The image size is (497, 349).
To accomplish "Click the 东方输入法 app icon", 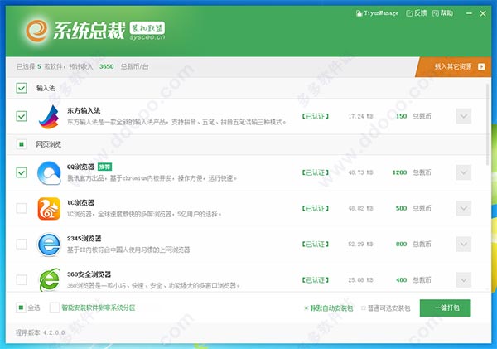I will [49, 117].
